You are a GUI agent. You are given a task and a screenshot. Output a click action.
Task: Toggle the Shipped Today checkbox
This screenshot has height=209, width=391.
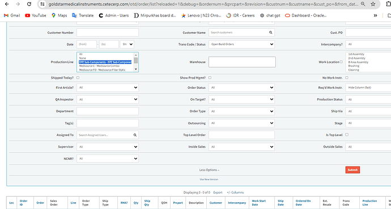pos(78,78)
